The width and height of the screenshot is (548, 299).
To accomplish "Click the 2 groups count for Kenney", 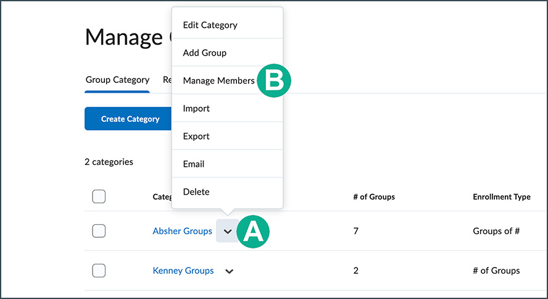I will pos(356,271).
